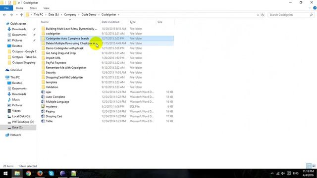Open Videos folder under This PC
The width and height of the screenshot is (317, 178).
click(x=16, y=111)
